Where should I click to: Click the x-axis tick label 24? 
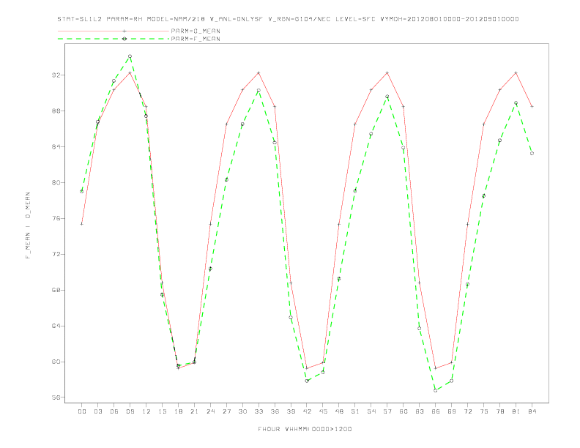(210, 411)
